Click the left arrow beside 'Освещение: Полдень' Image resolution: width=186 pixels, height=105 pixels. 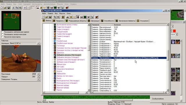tap(38, 79)
